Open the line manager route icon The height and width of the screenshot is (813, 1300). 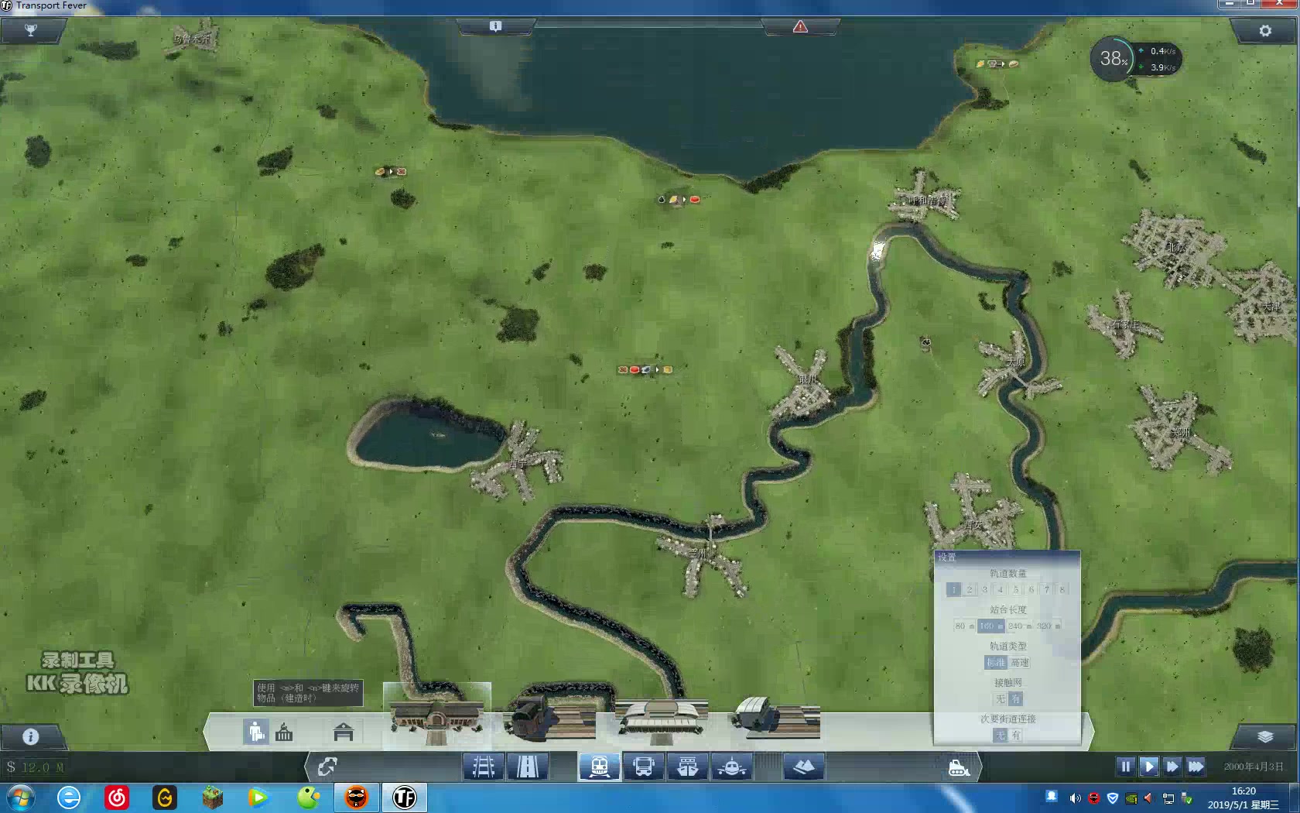click(x=327, y=767)
